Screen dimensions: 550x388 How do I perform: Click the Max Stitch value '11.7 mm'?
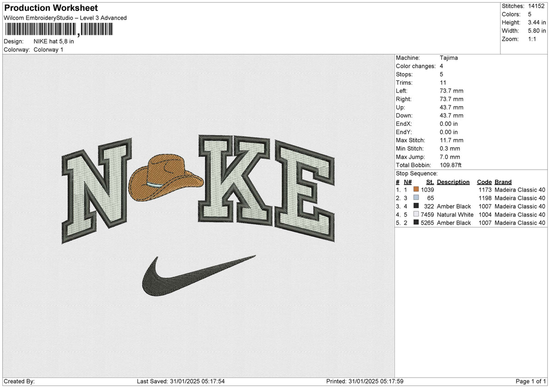451,140
